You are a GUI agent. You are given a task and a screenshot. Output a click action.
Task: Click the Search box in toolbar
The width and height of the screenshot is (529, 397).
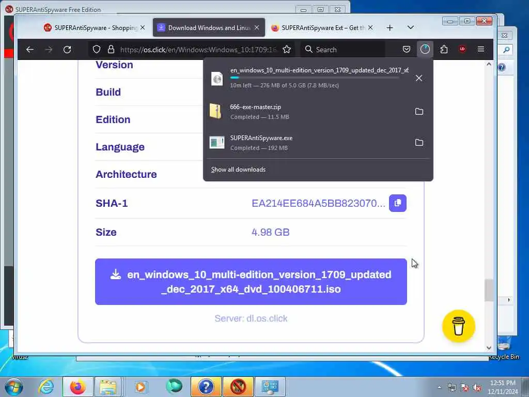343,50
